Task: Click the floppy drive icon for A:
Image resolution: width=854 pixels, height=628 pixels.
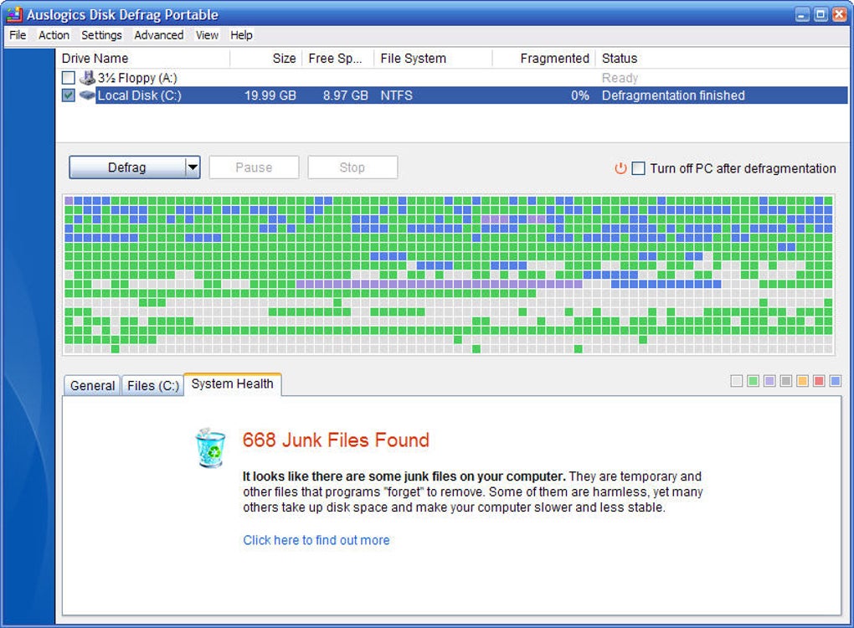Action: (x=87, y=77)
